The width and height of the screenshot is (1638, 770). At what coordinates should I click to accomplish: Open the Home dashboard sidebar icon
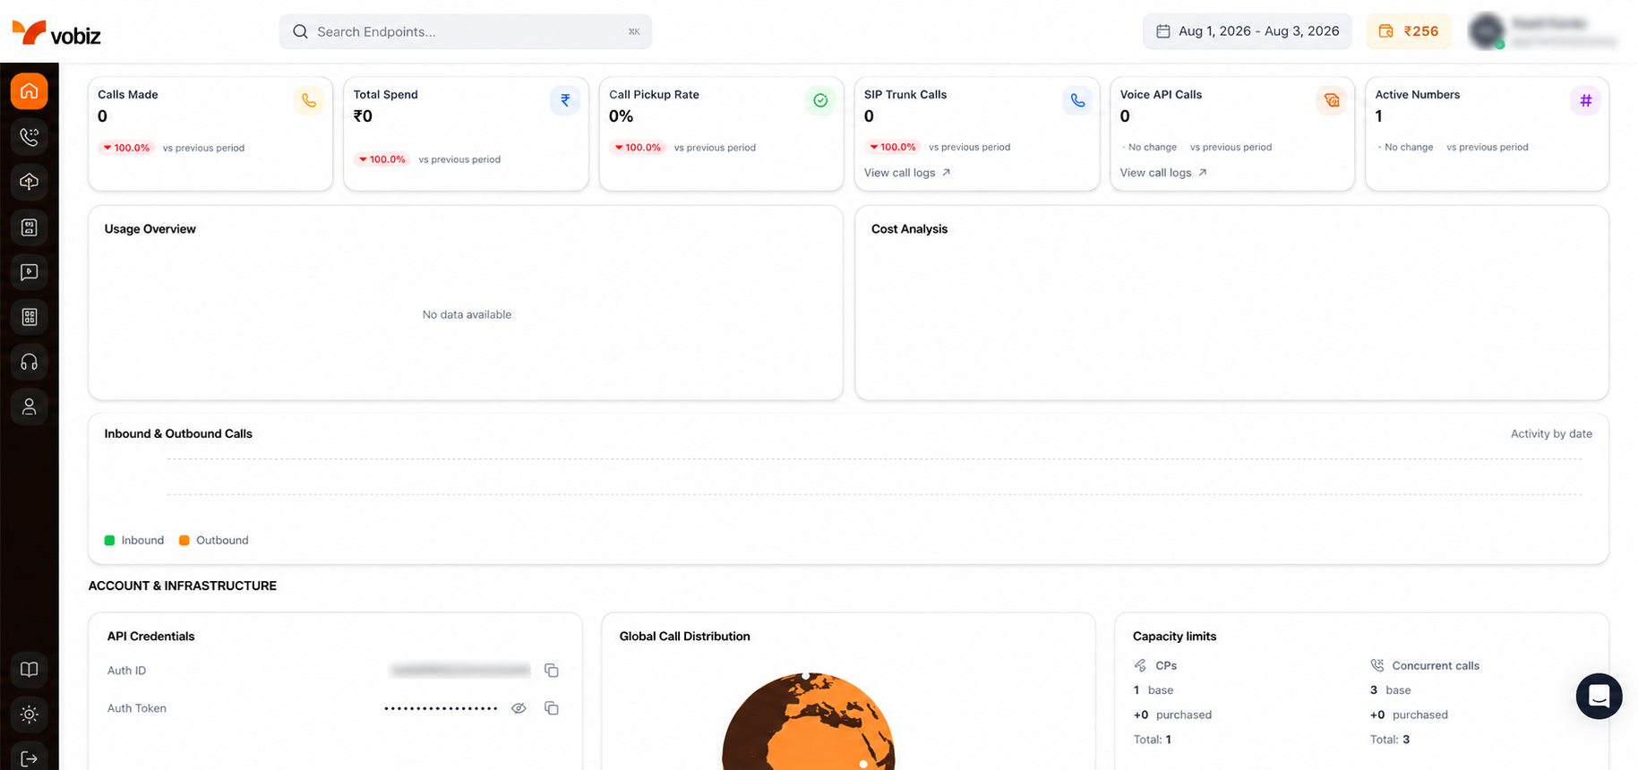[x=30, y=91]
